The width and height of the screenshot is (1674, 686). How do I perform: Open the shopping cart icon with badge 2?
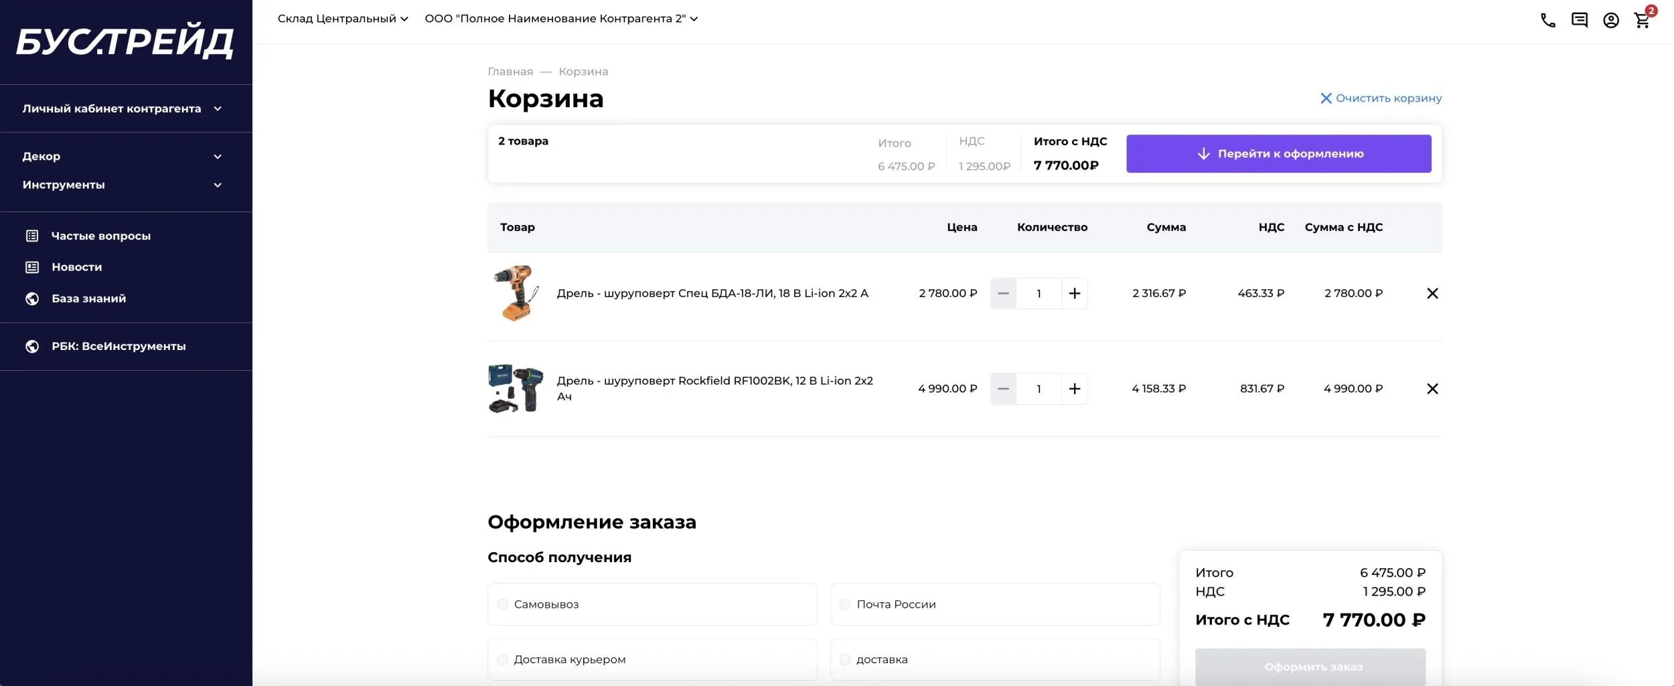[1642, 21]
